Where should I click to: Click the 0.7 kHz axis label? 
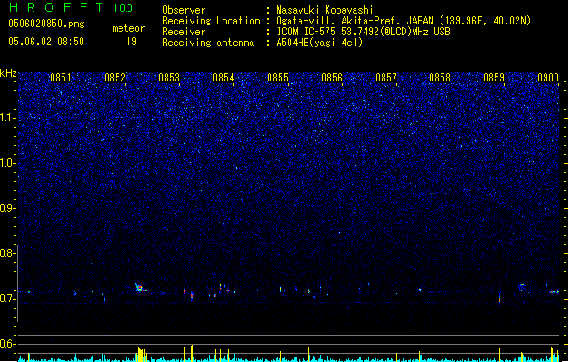click(7, 299)
